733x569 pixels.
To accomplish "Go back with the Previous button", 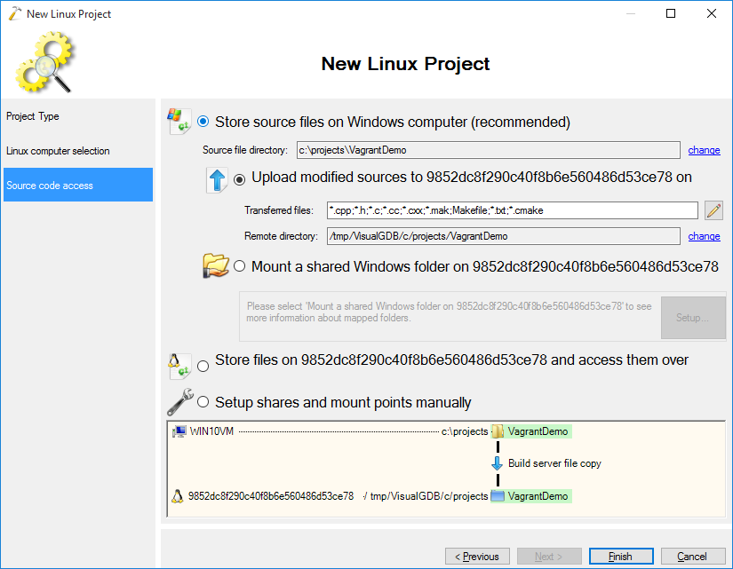I will 477,557.
